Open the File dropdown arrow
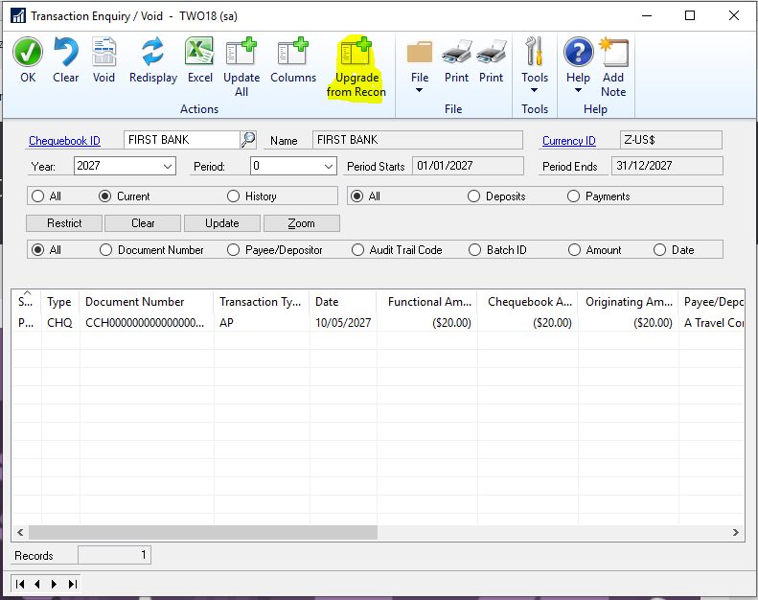The width and height of the screenshot is (758, 600). click(420, 91)
